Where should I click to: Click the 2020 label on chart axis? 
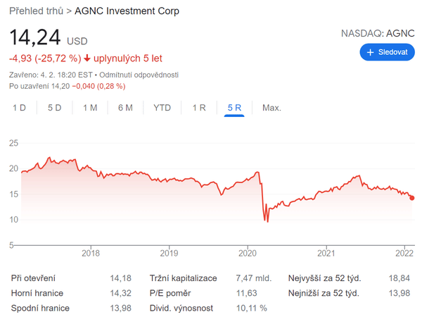click(248, 253)
